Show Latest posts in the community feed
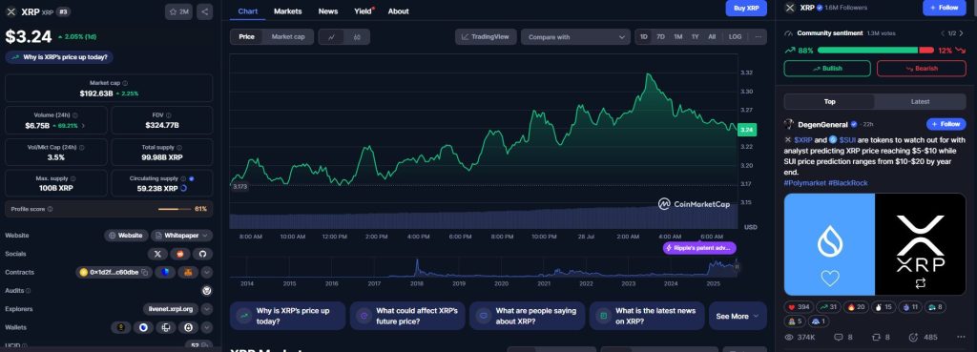977x352 pixels. pyautogui.click(x=921, y=101)
